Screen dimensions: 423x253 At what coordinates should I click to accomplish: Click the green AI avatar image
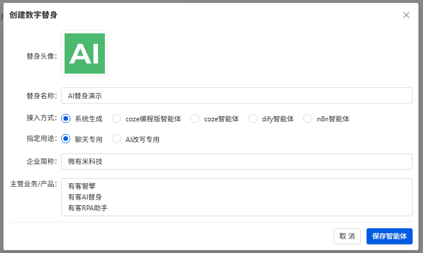[85, 53]
